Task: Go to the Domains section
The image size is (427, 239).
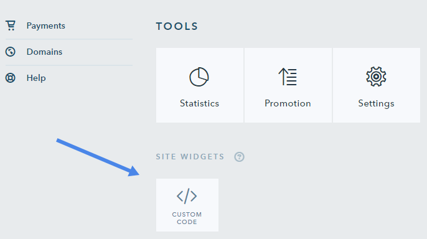Action: click(68, 52)
